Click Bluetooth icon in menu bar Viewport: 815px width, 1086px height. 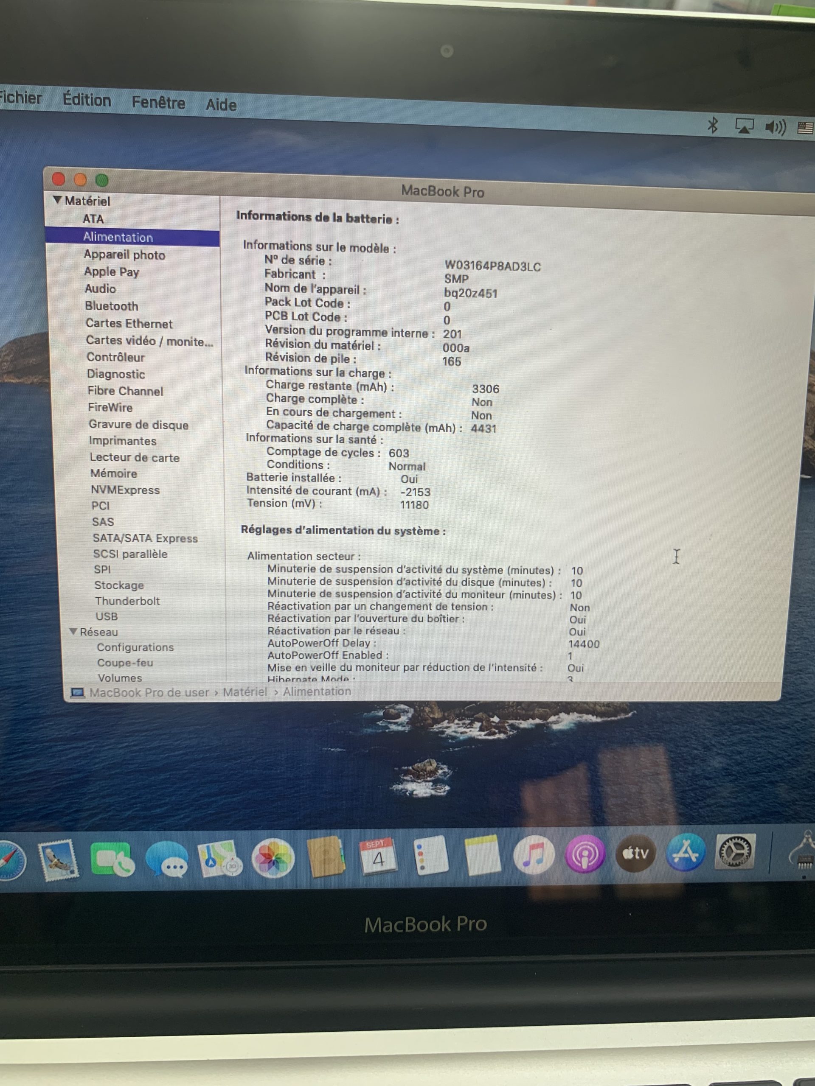712,125
